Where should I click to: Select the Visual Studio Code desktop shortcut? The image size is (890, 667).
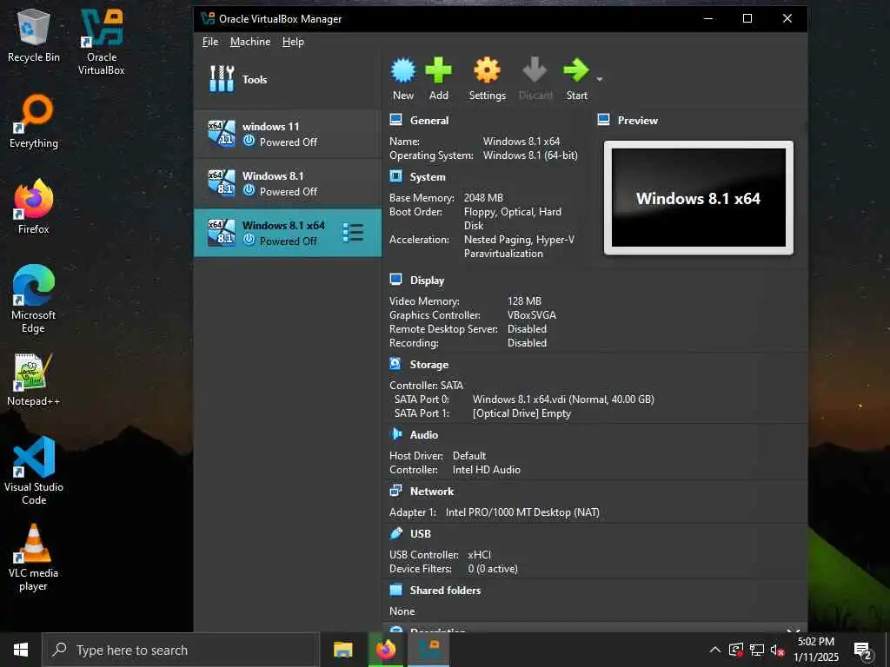pos(34,470)
